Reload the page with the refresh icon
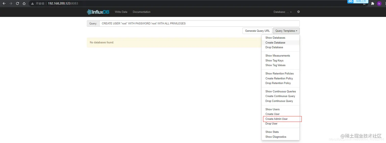 17,4
